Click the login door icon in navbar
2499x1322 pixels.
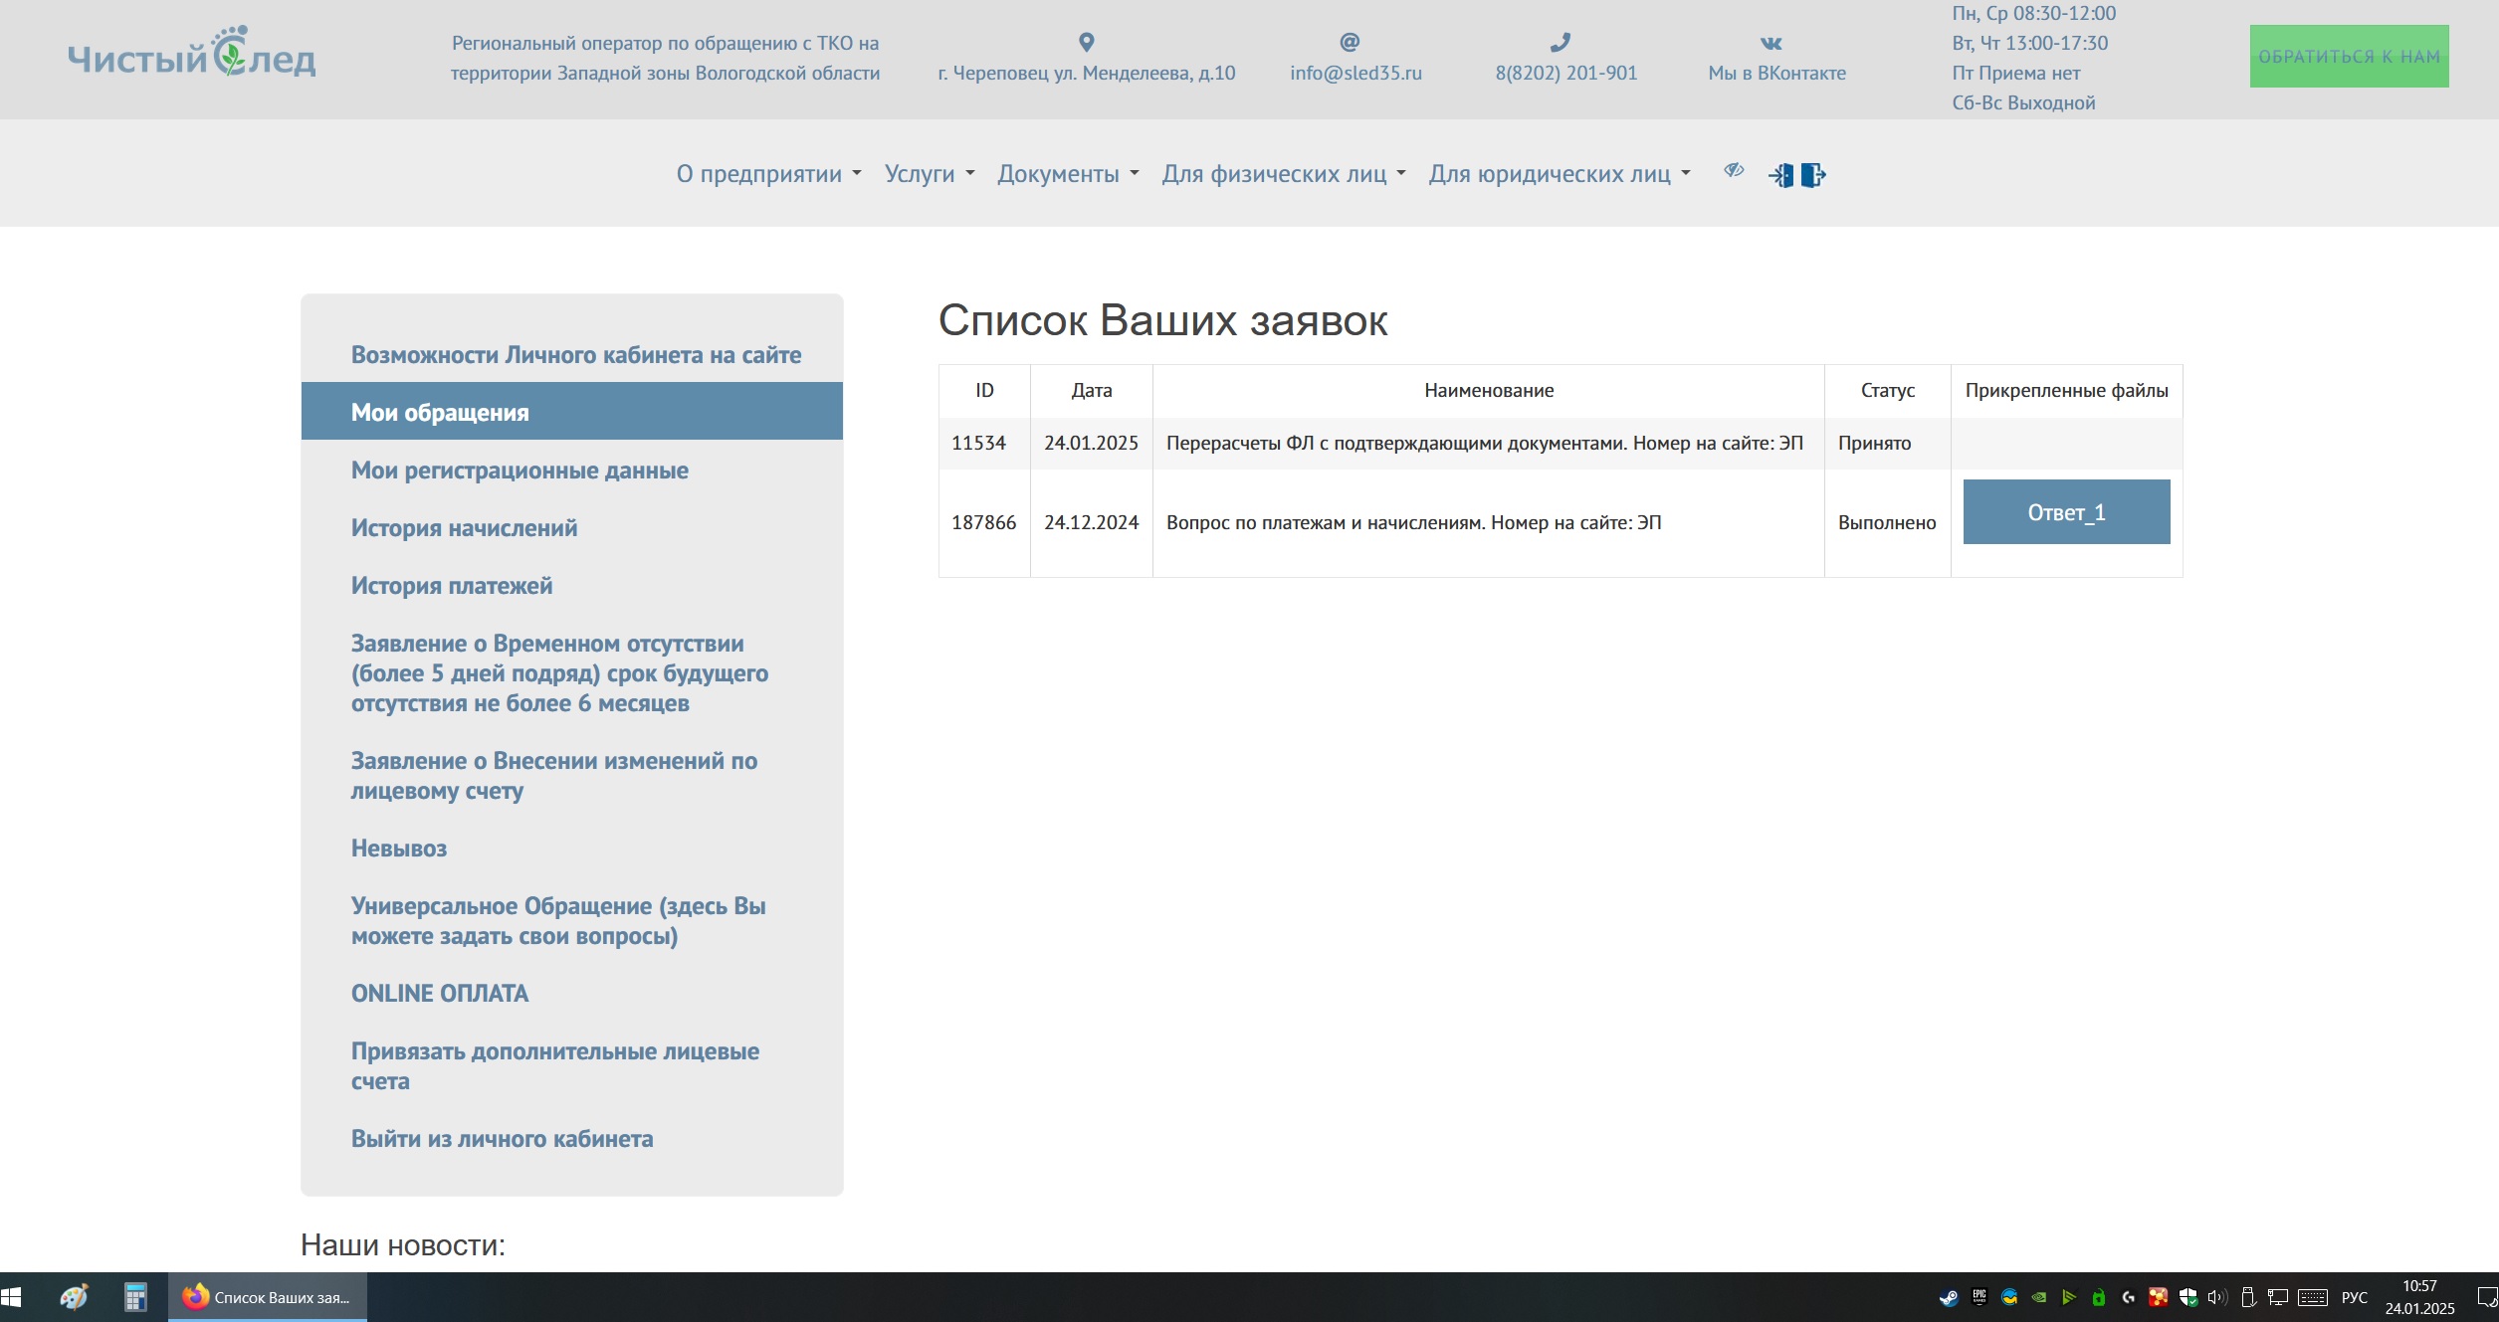tap(1781, 175)
